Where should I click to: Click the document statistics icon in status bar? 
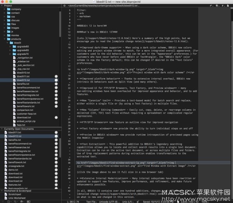(x=178, y=202)
